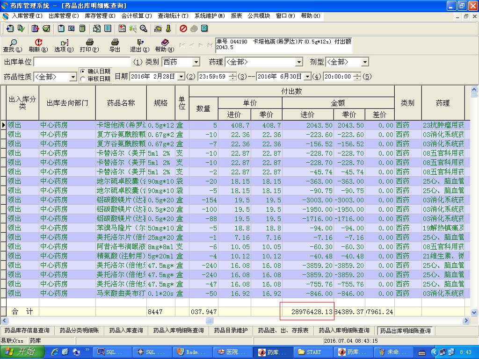Open the 药品性质 dropdown
This screenshot has width=479, height=359.
tap(73, 77)
